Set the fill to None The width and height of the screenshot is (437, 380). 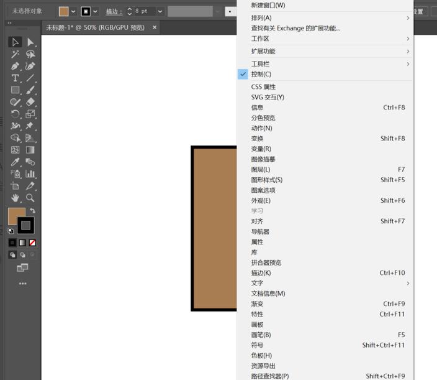32,243
